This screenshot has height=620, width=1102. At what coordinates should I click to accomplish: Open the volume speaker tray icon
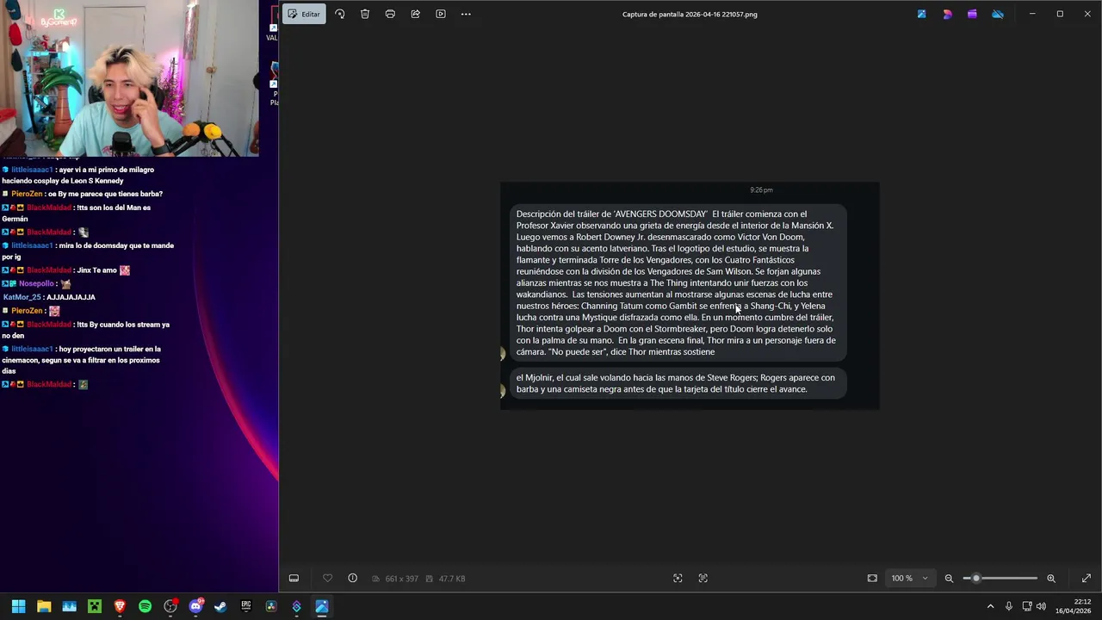tap(1042, 606)
